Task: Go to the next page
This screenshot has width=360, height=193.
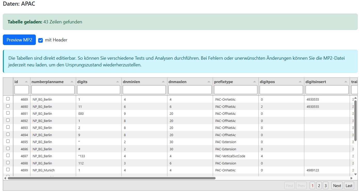Action: pos(337,185)
